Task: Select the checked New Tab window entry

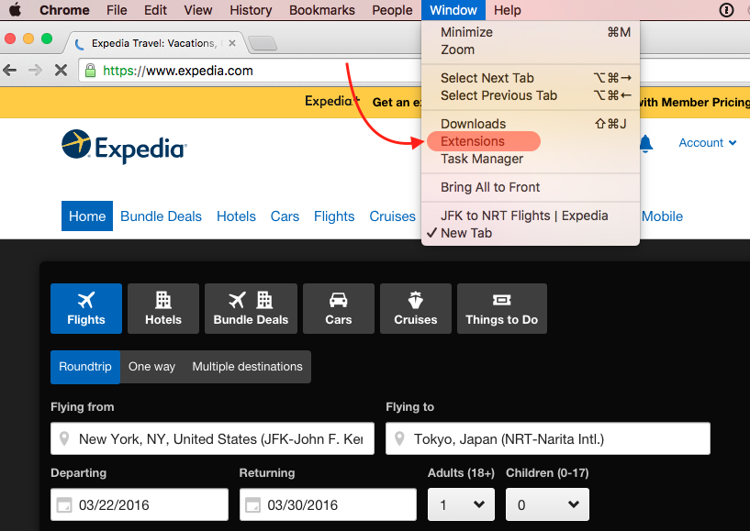Action: tap(531, 233)
